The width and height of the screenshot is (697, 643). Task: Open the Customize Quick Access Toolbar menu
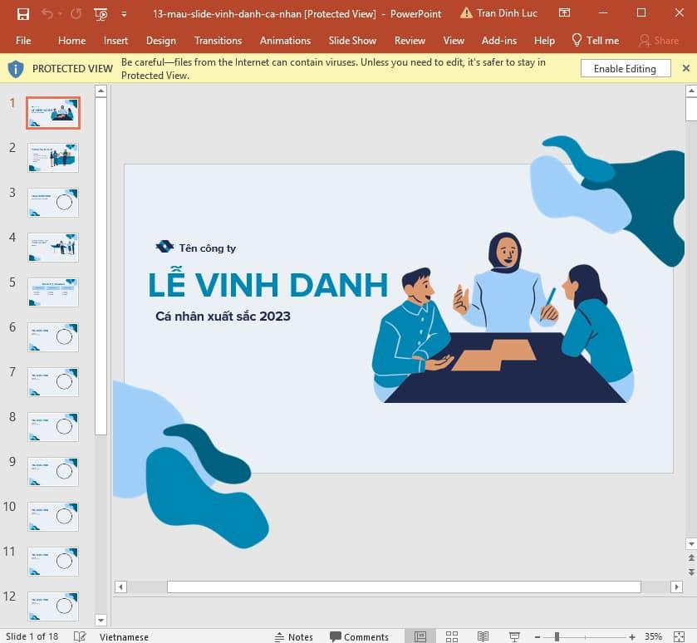[121, 12]
